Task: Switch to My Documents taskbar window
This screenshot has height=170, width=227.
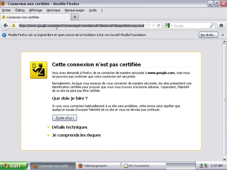Action: pyautogui.click(x=144, y=166)
